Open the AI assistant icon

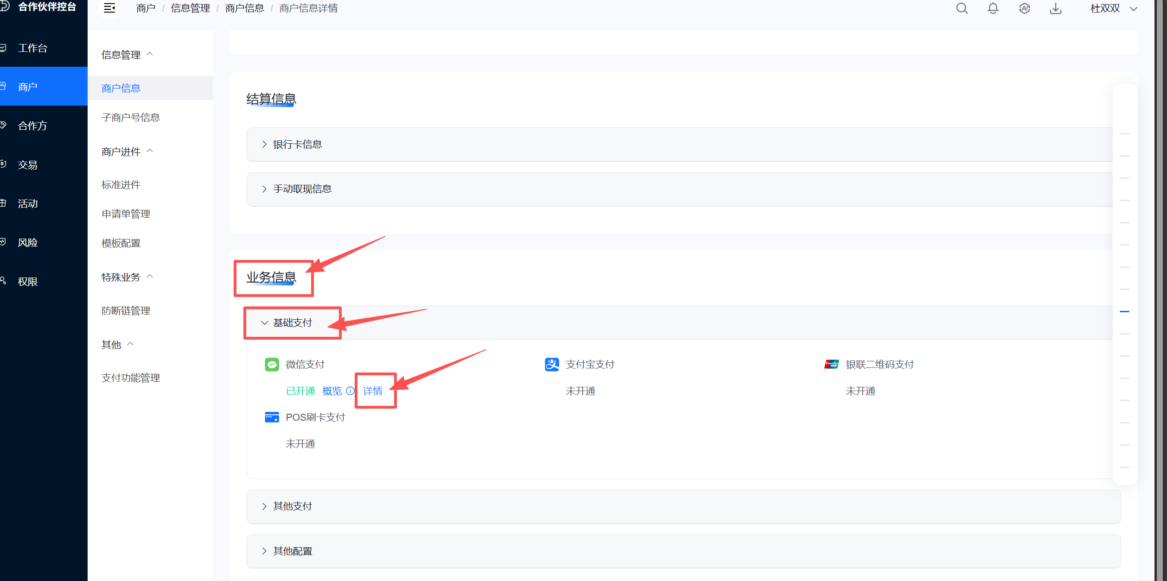(1025, 8)
